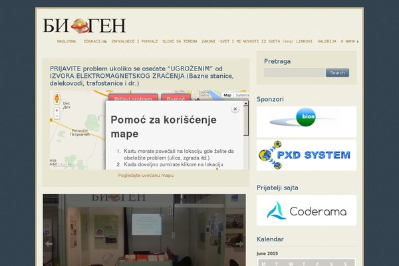Click the Petrovčić label on map
Screen dimensions: 399x266
tap(80, 132)
